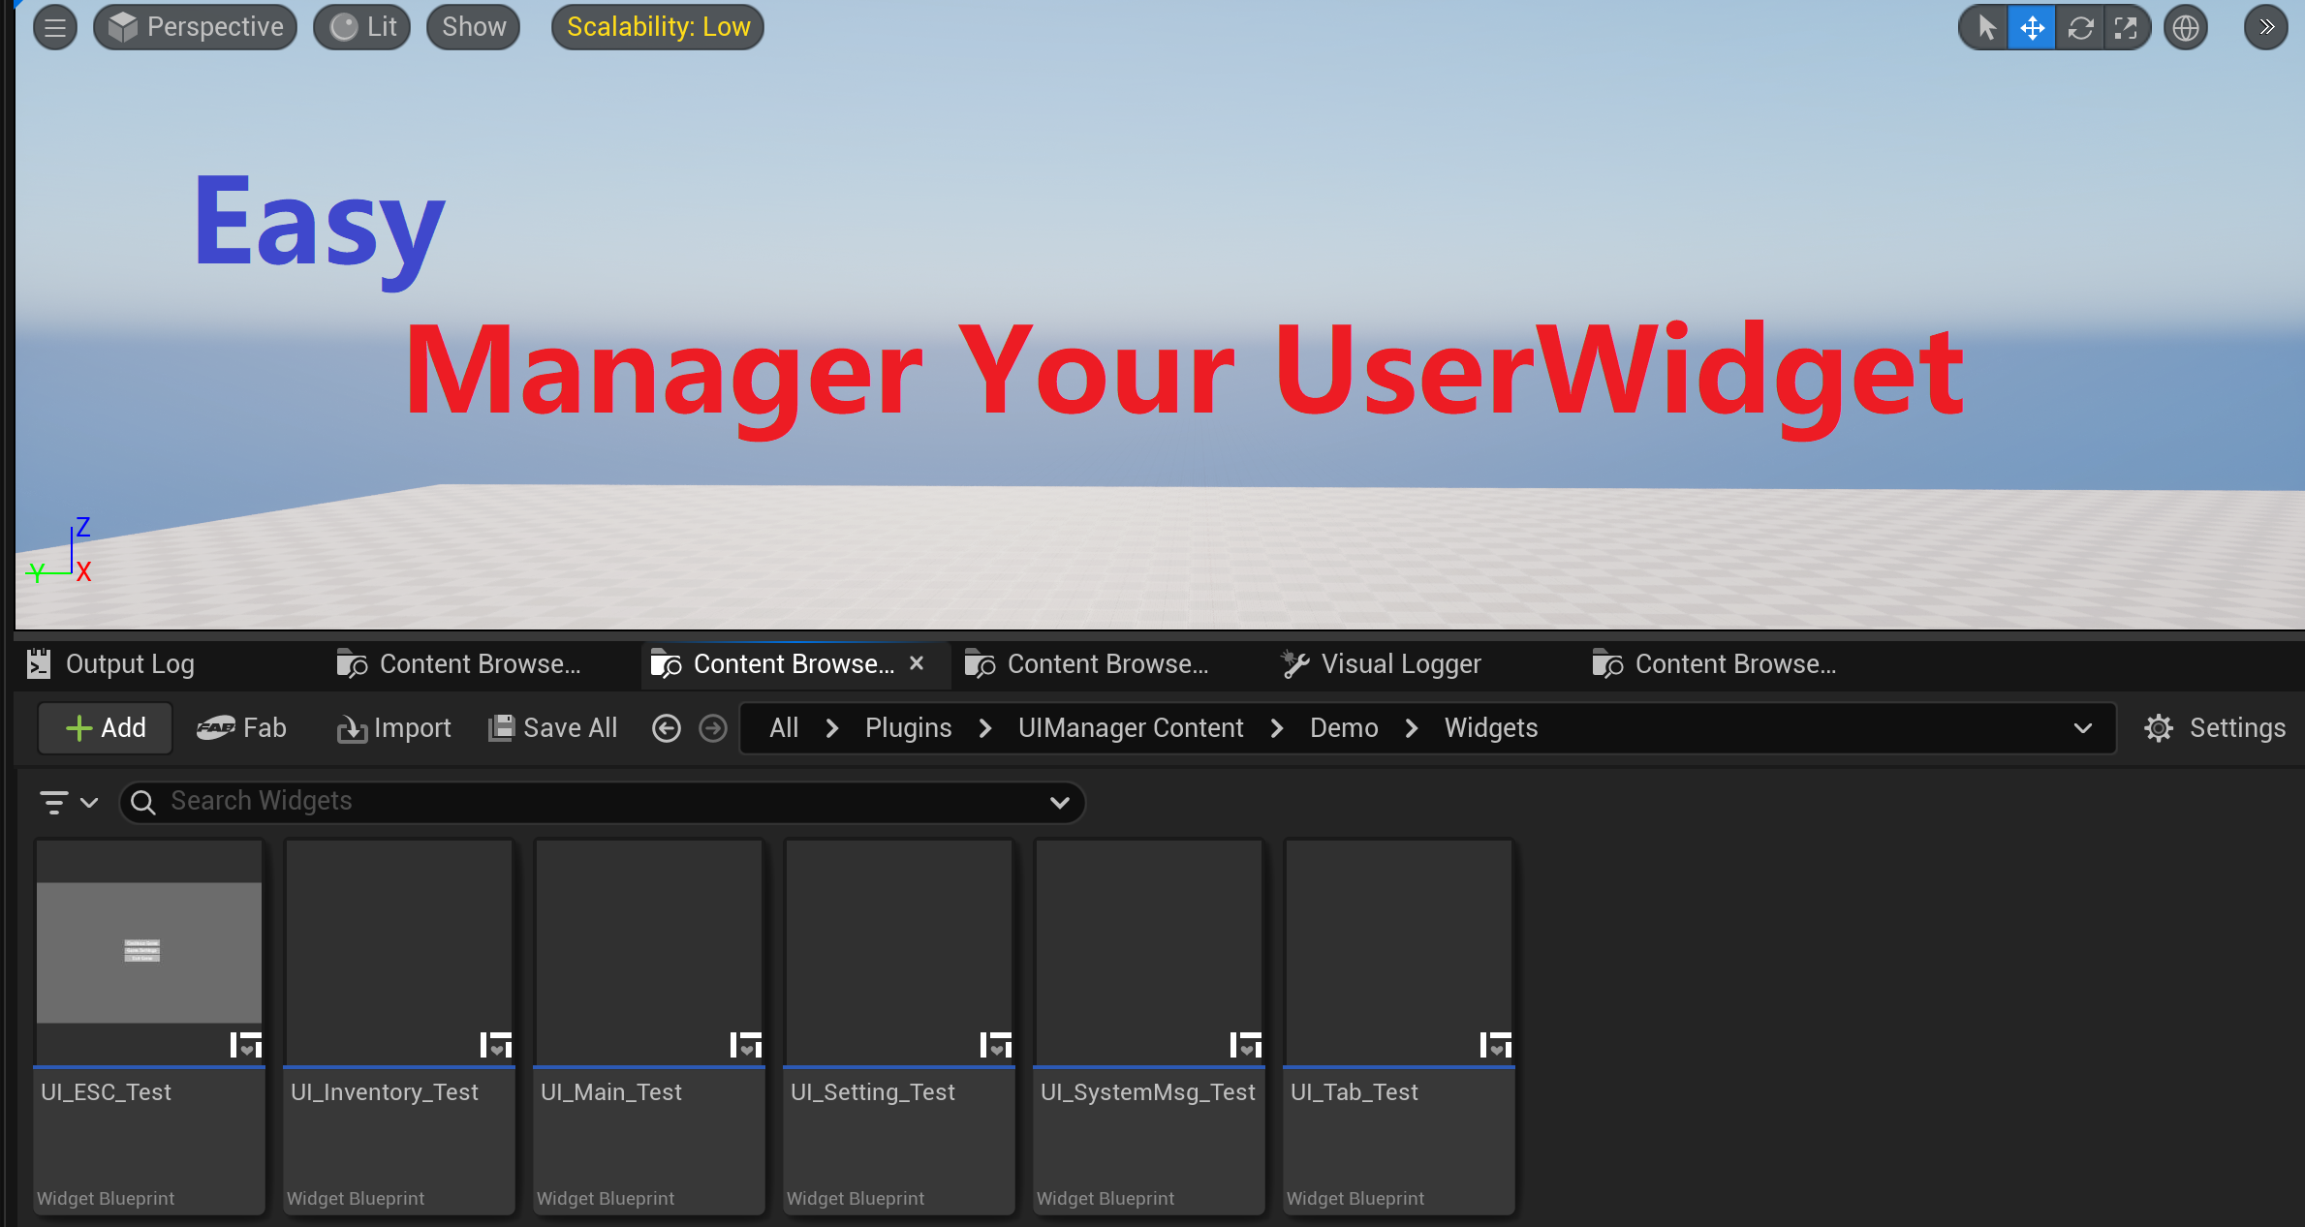Open the filter options dropdown

(69, 802)
